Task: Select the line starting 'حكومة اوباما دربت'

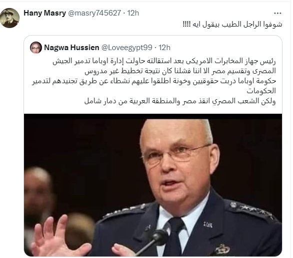Action: (x=154, y=81)
